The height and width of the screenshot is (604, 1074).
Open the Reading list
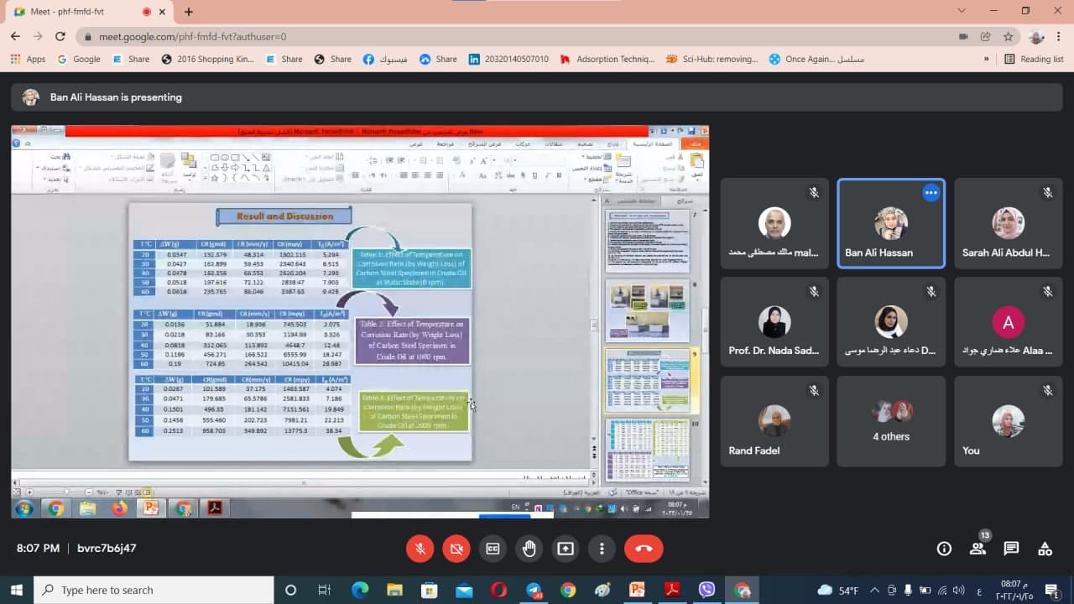[1034, 59]
